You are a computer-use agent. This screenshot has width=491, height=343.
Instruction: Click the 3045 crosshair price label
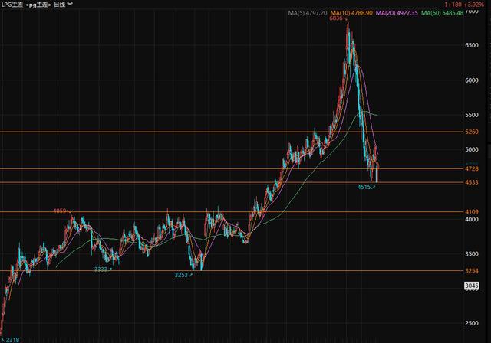tap(472, 286)
